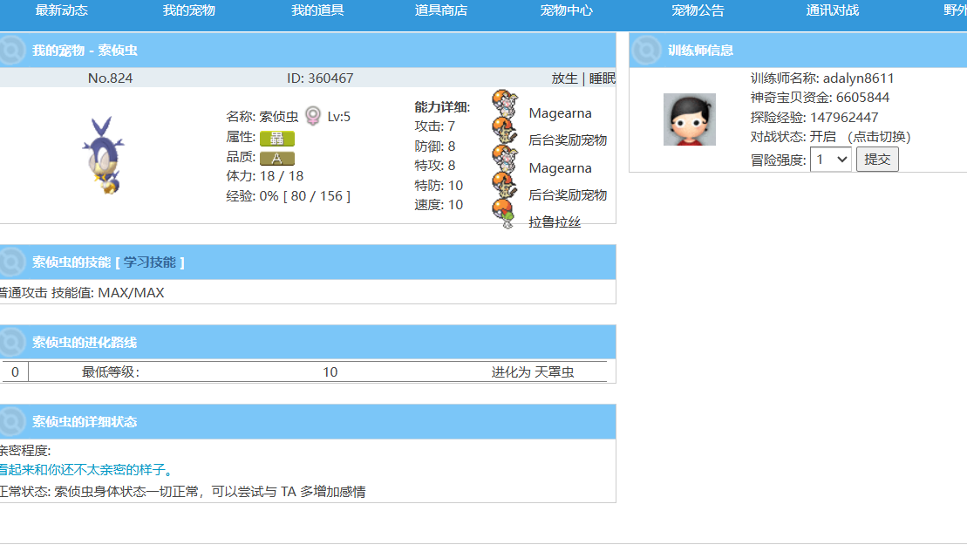
Task: Click the 索侦虫 pet sprite image
Action: click(102, 155)
